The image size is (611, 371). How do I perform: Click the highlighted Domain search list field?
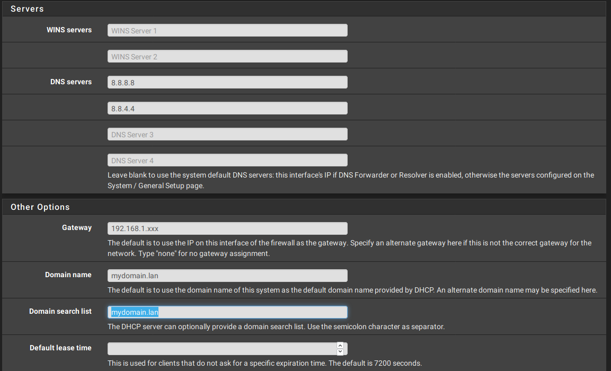227,312
